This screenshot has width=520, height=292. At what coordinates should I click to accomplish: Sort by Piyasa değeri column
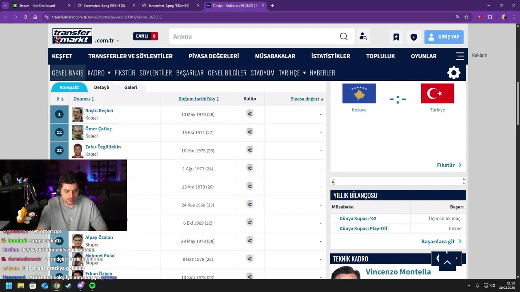point(307,99)
